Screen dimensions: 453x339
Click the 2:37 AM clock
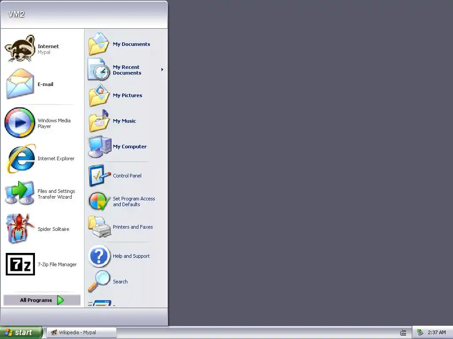tap(437, 332)
